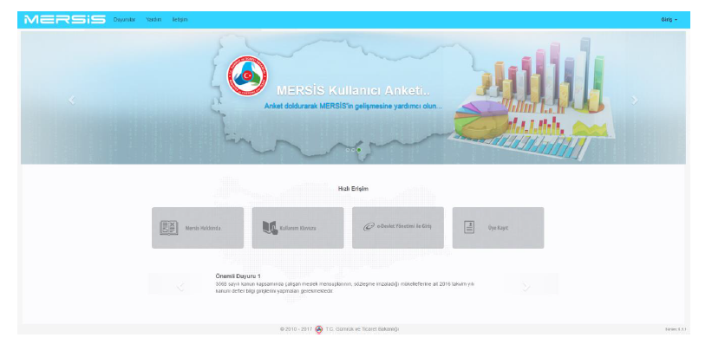Go to previous banner slide arrow

[71, 101]
